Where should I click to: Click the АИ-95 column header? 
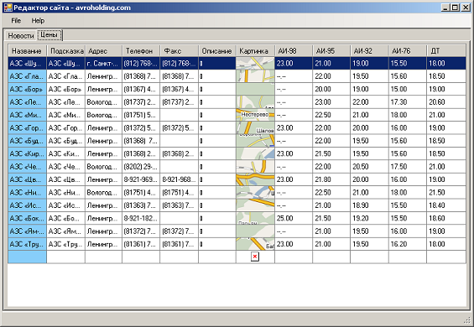331,51
